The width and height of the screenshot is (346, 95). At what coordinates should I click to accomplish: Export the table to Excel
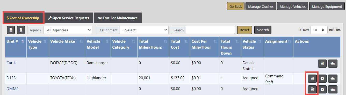click(21, 30)
